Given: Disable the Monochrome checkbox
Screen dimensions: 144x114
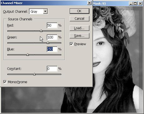Looking at the screenshot, I should click(x=5, y=82).
